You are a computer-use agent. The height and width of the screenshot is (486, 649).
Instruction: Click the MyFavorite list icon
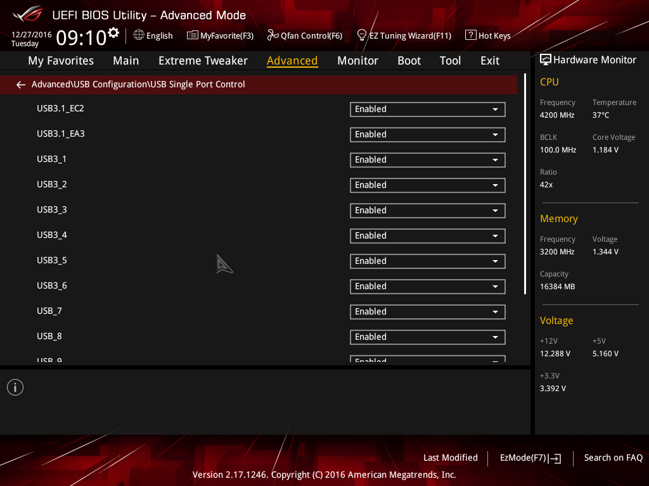193,35
